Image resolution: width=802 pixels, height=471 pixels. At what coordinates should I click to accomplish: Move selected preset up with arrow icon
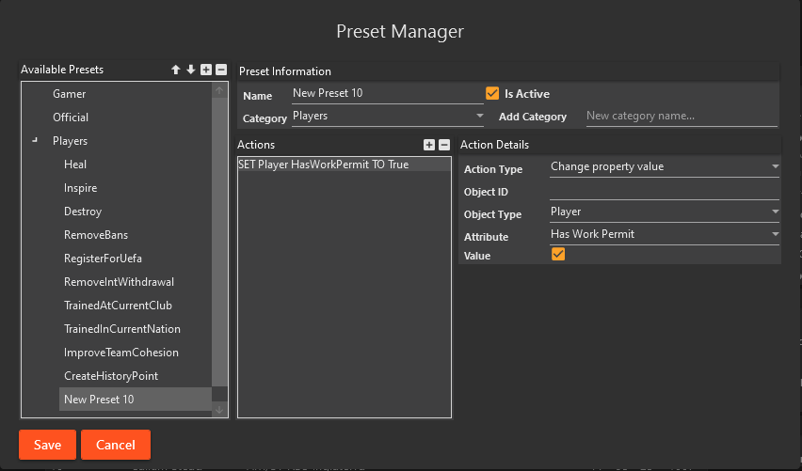pos(176,70)
